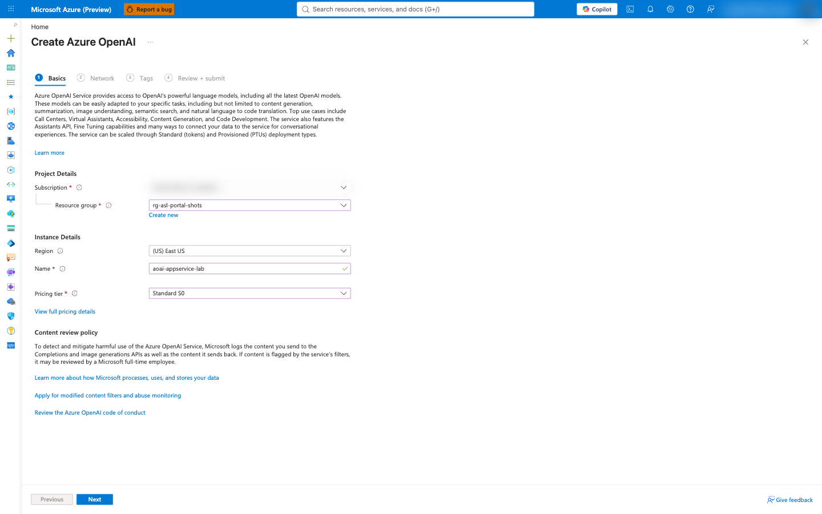
Task: Open the notifications bell
Action: (x=650, y=9)
